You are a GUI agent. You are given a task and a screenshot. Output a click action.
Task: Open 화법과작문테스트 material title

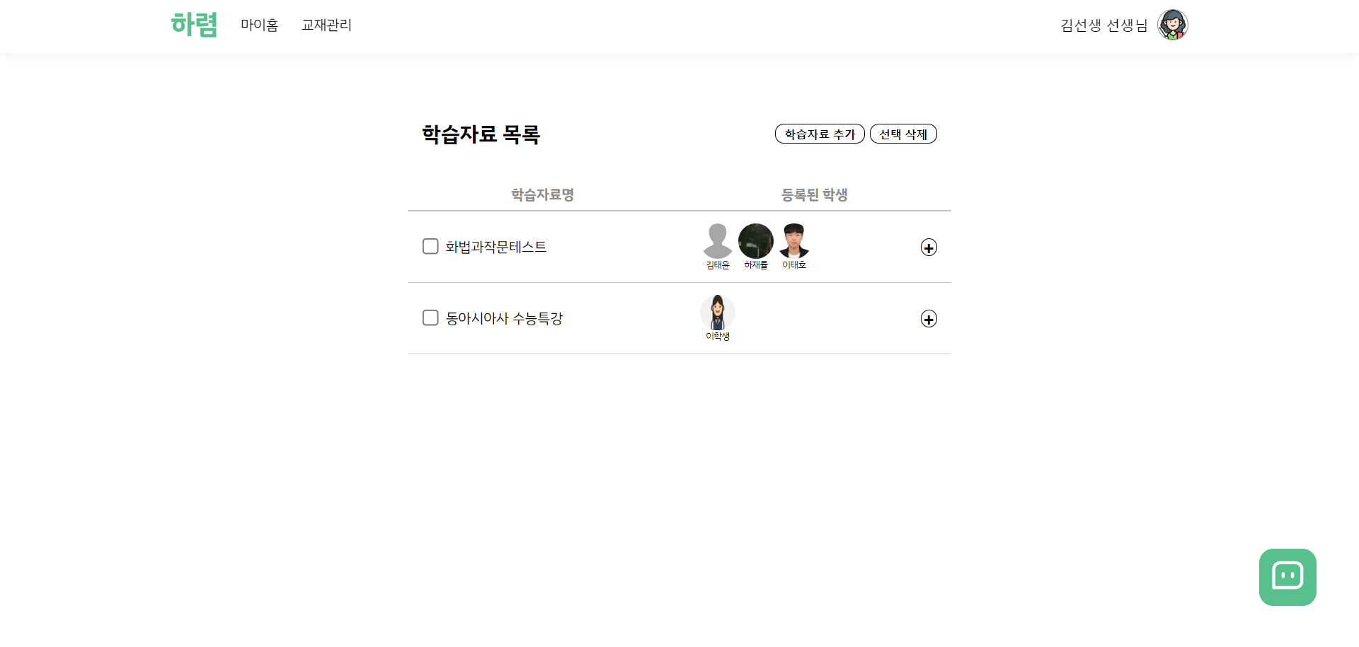(495, 247)
